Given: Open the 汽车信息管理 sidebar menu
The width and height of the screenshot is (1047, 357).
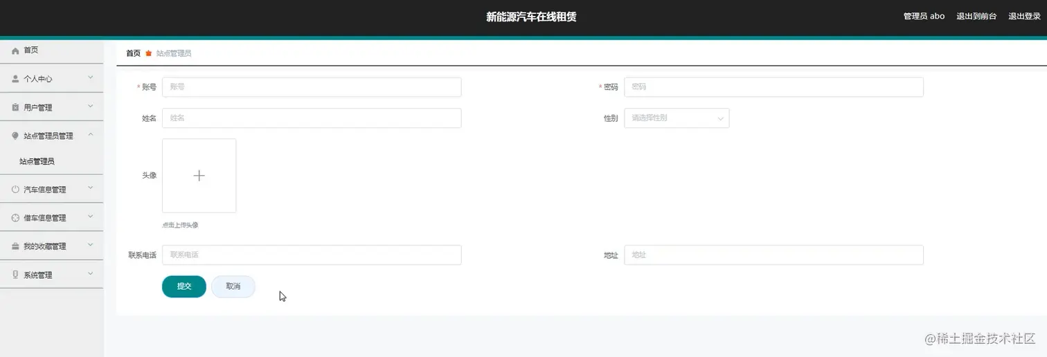Looking at the screenshot, I should pos(52,189).
